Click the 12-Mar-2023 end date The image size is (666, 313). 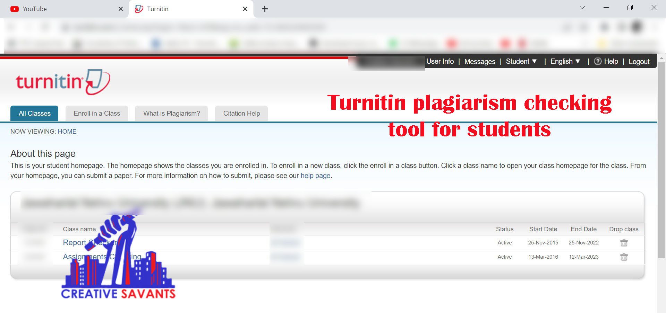click(583, 257)
